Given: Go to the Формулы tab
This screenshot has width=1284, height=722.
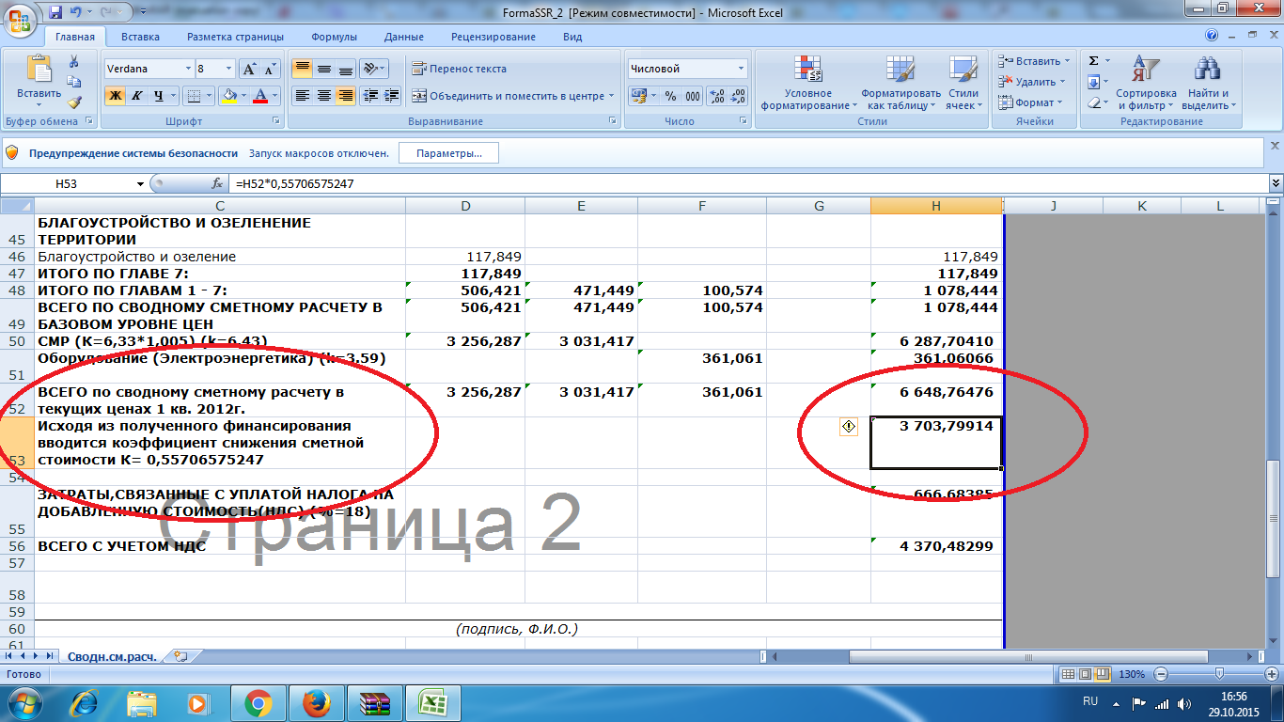Looking at the screenshot, I should (x=334, y=37).
